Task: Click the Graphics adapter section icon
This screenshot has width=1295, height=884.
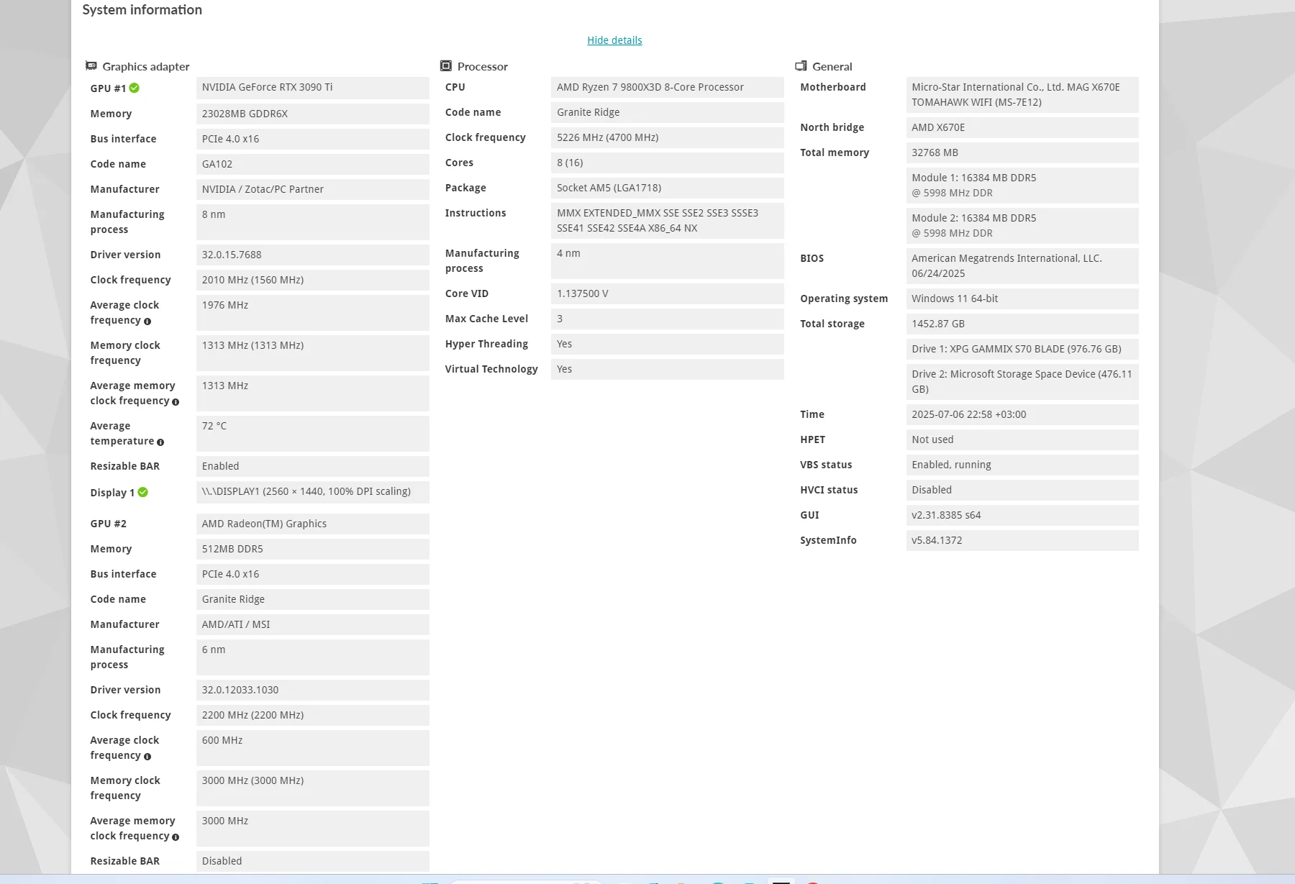Action: pos(91,66)
